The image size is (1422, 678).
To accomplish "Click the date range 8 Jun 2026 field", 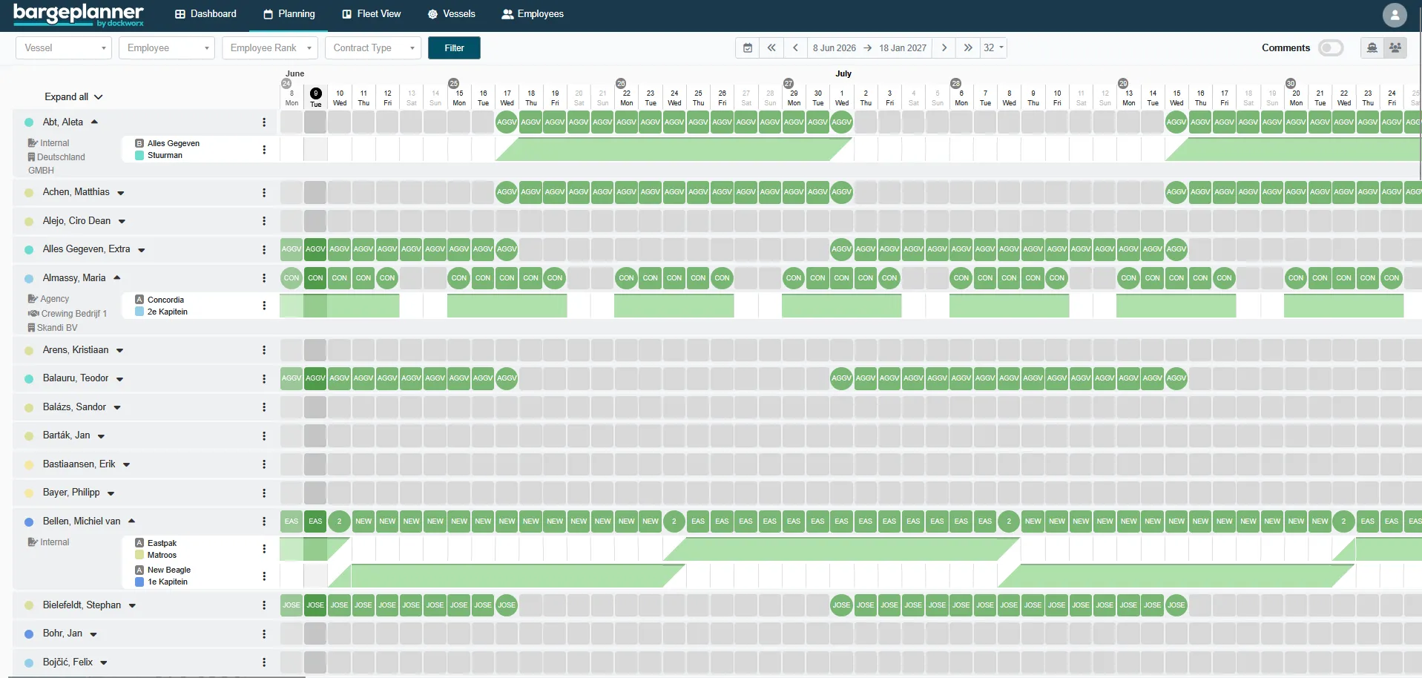I will coord(834,47).
